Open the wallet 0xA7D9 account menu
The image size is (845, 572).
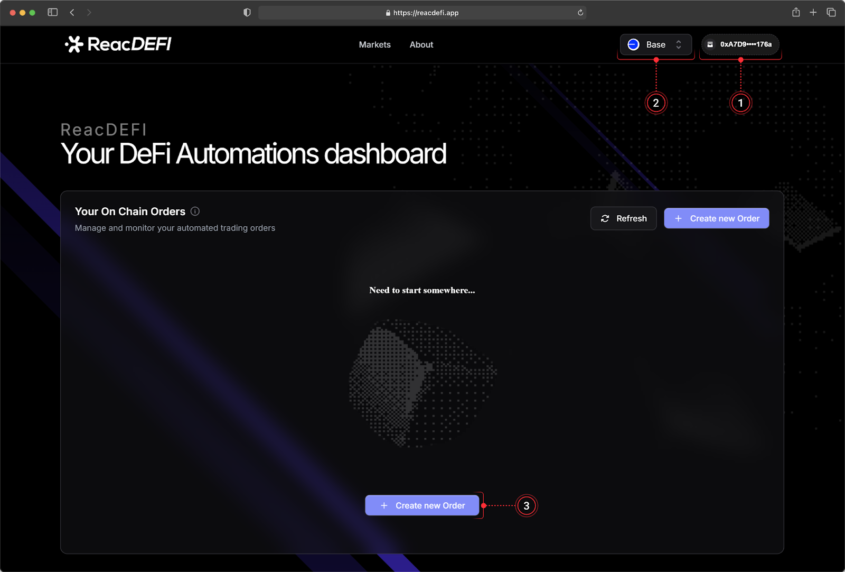point(740,44)
